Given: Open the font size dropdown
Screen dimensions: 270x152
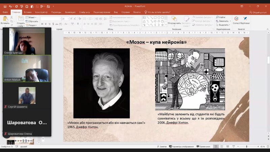Looking at the screenshot, I should click(68, 19).
